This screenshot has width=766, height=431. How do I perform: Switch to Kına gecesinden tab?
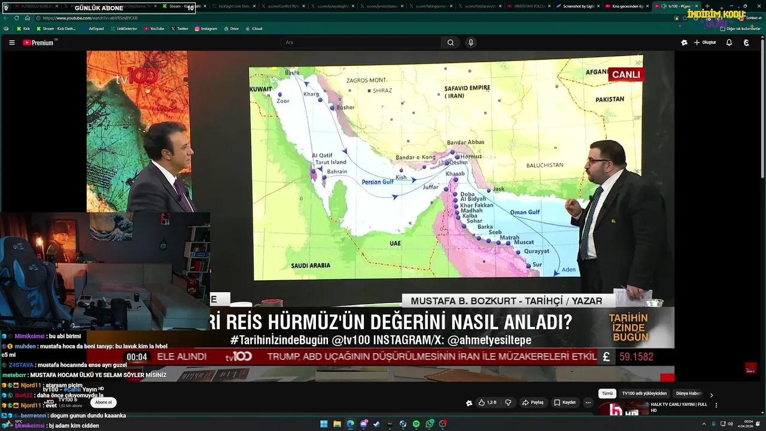[x=628, y=6]
